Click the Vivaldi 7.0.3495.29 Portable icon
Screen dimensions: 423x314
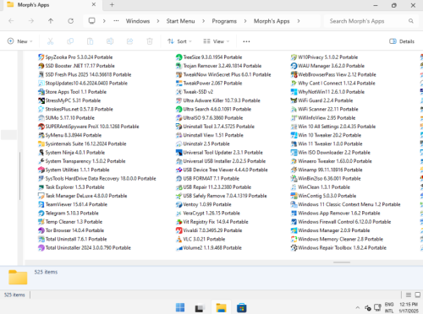pyautogui.click(x=179, y=230)
